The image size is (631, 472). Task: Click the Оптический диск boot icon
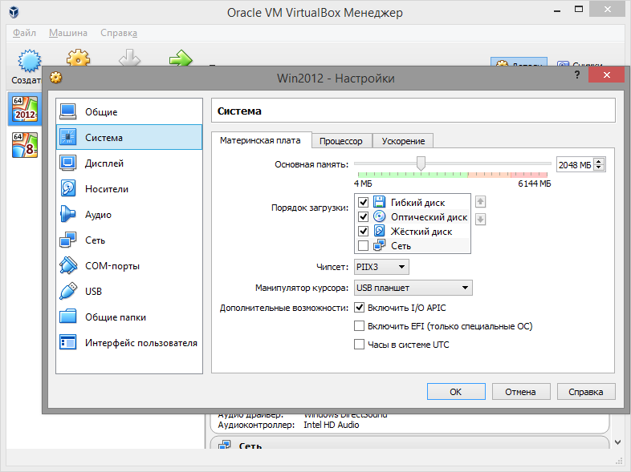379,216
